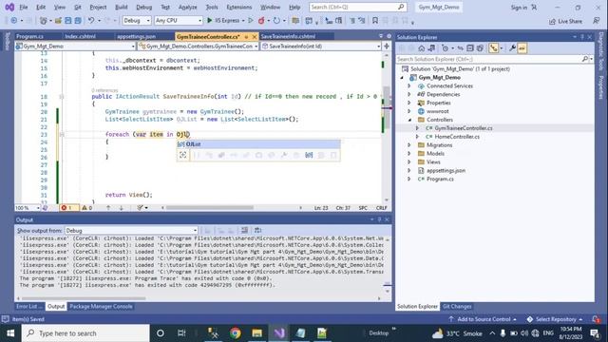Open the Any CPU platform dropdown
Image resolution: width=608 pixels, height=342 pixels.
(179, 21)
